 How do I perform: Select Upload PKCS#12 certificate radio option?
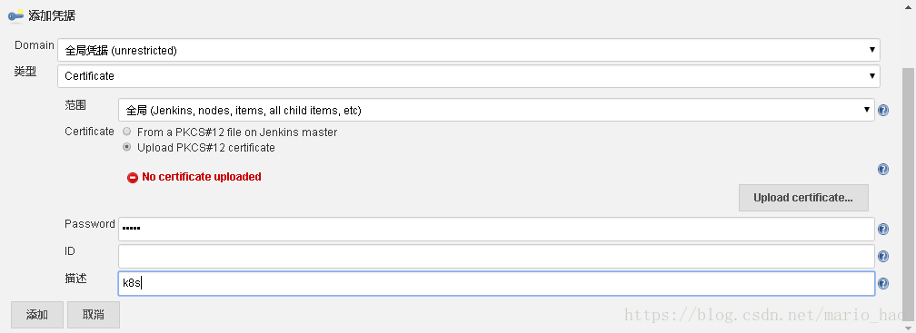pyautogui.click(x=127, y=147)
